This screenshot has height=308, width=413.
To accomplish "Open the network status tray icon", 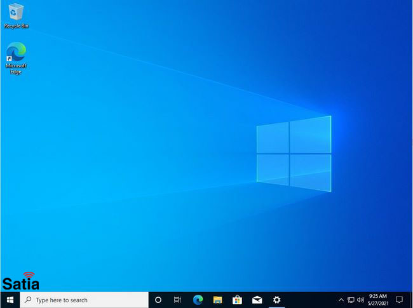I will coord(351,300).
